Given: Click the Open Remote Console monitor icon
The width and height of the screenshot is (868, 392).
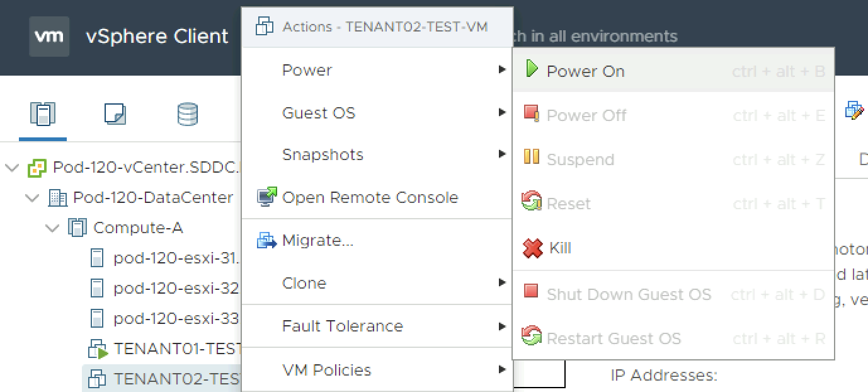Looking at the screenshot, I should pos(267,197).
